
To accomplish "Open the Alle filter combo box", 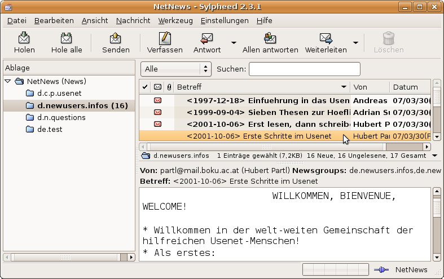I will click(176, 69).
